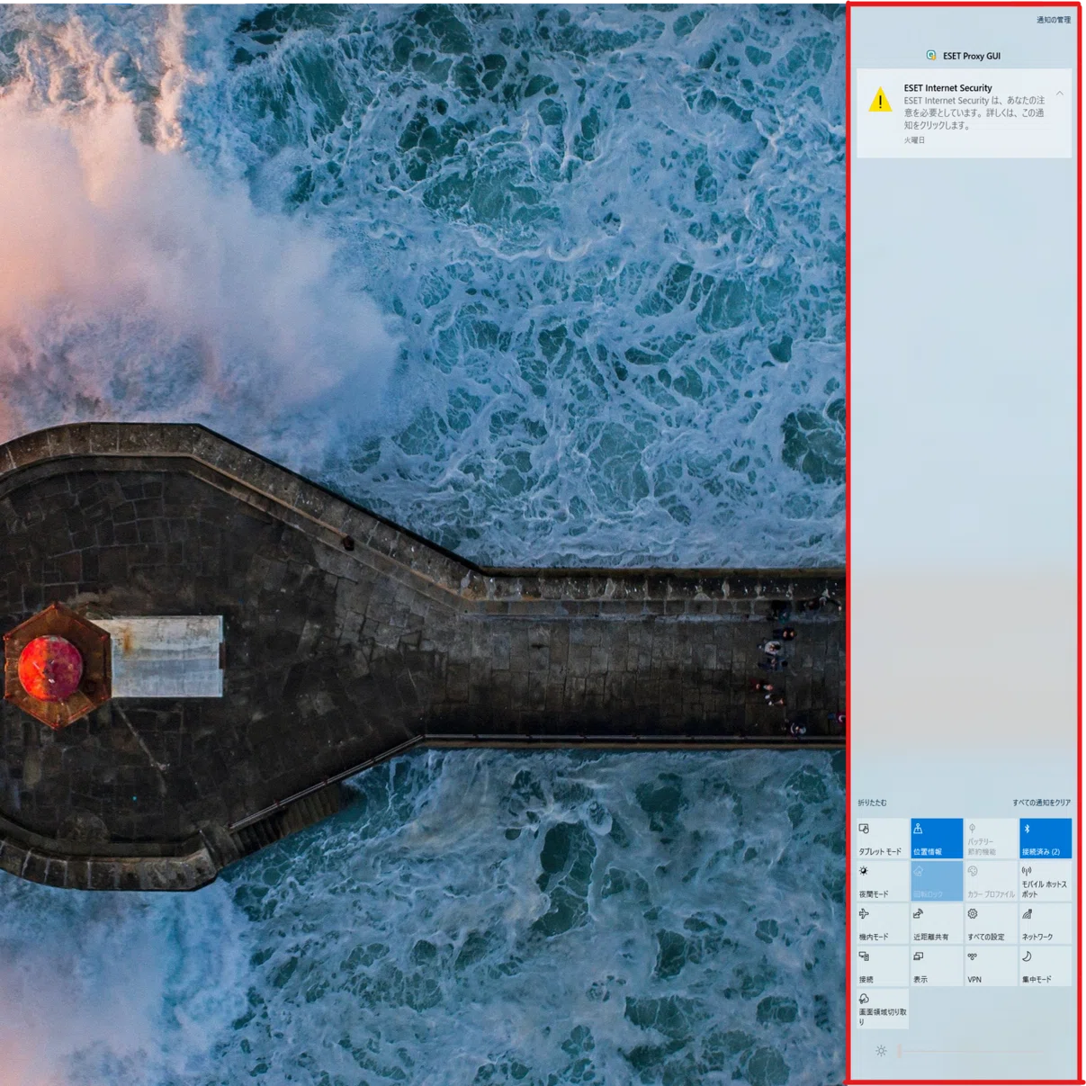This screenshot has height=1086, width=1086.
Task: Click 通知の管理 link at top
Action: (x=1053, y=20)
